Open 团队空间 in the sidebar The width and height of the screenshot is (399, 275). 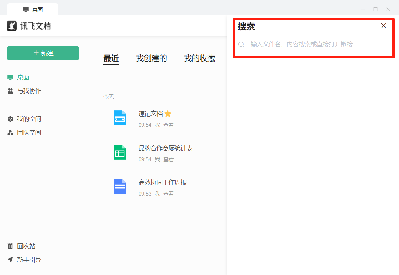[x=29, y=133]
